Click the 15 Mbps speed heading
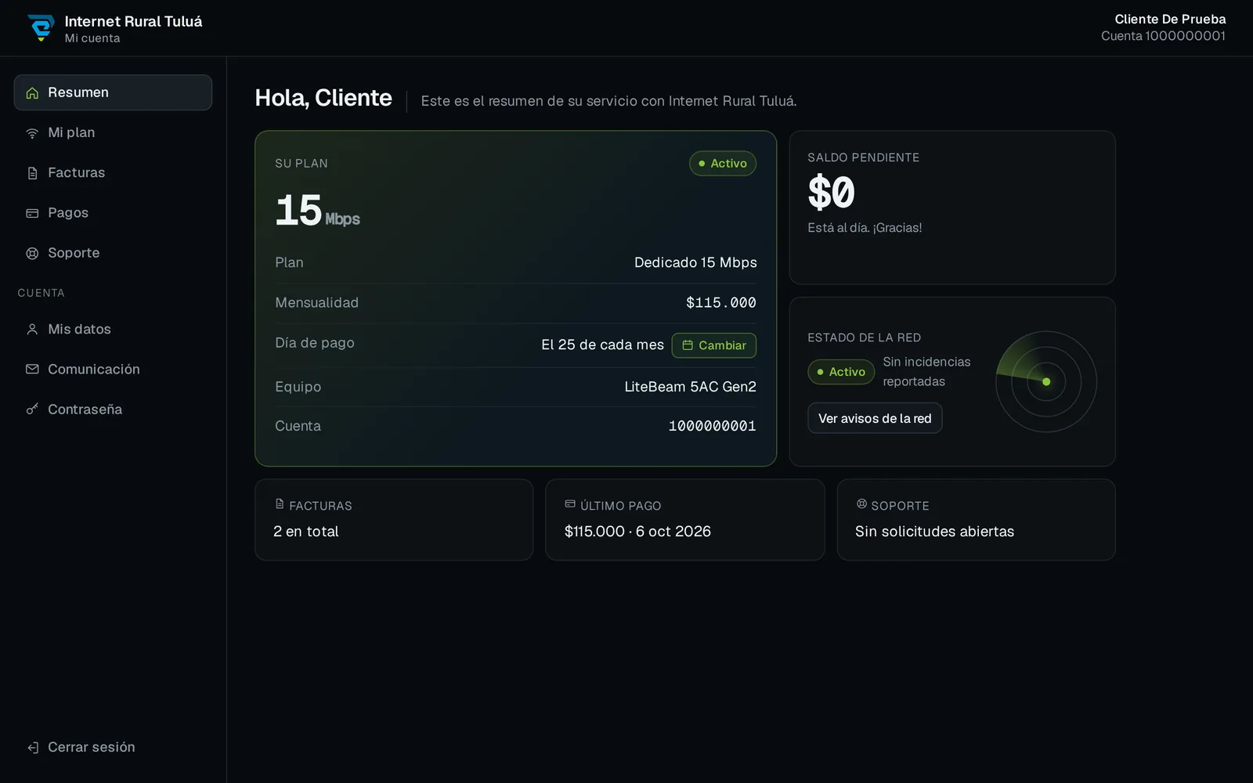The width and height of the screenshot is (1253, 783). [317, 211]
